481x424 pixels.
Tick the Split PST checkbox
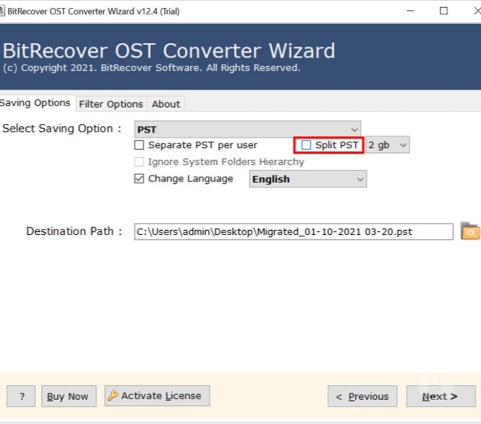pyautogui.click(x=306, y=145)
